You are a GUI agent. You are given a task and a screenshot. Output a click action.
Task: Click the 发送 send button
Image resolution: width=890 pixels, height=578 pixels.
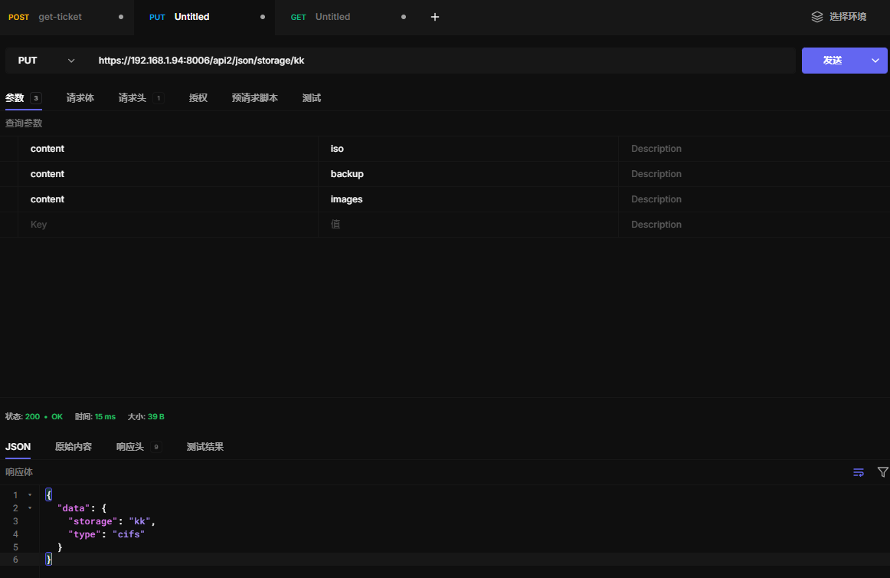833,61
